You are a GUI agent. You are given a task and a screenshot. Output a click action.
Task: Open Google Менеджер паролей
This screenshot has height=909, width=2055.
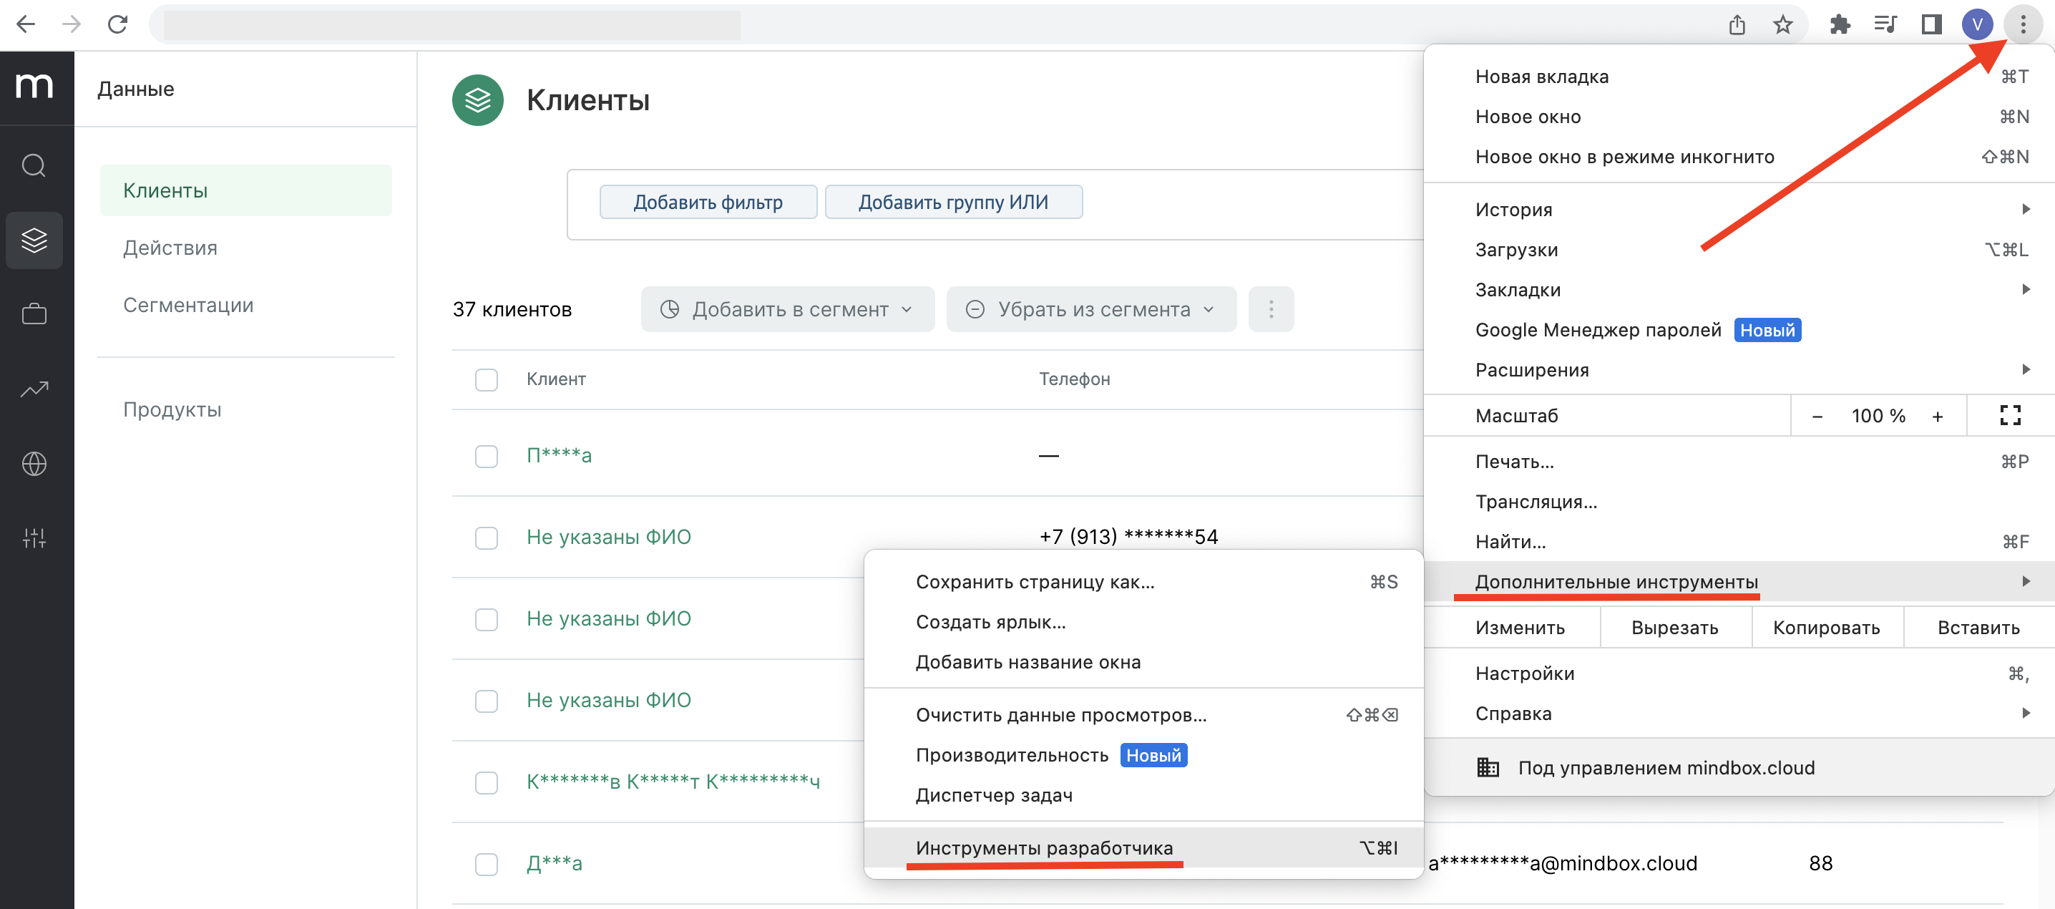coord(1739,330)
